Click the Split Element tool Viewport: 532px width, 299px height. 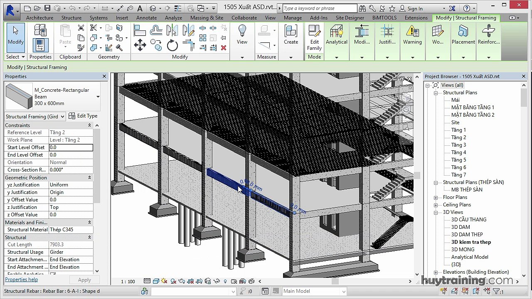coord(203,28)
